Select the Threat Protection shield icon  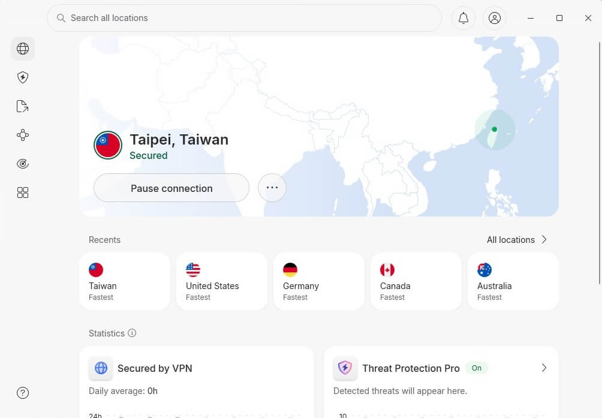(x=22, y=77)
